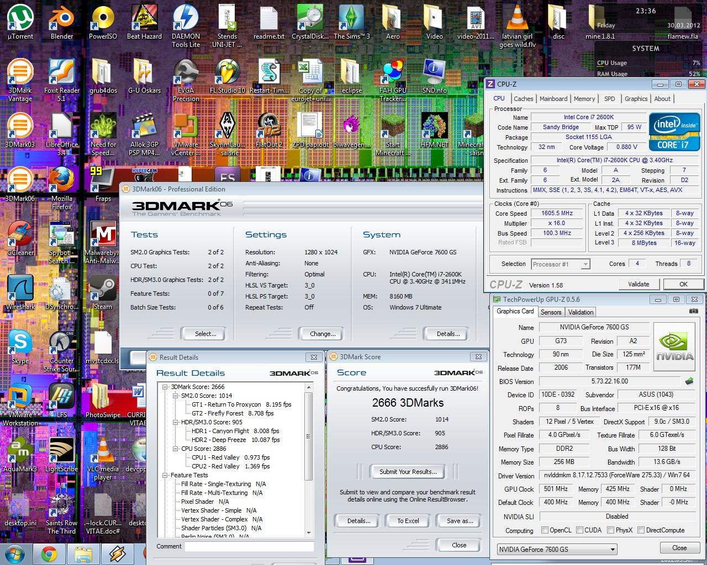
Task: Launch the 3DMark Vantage shortcut
Action: (20, 80)
